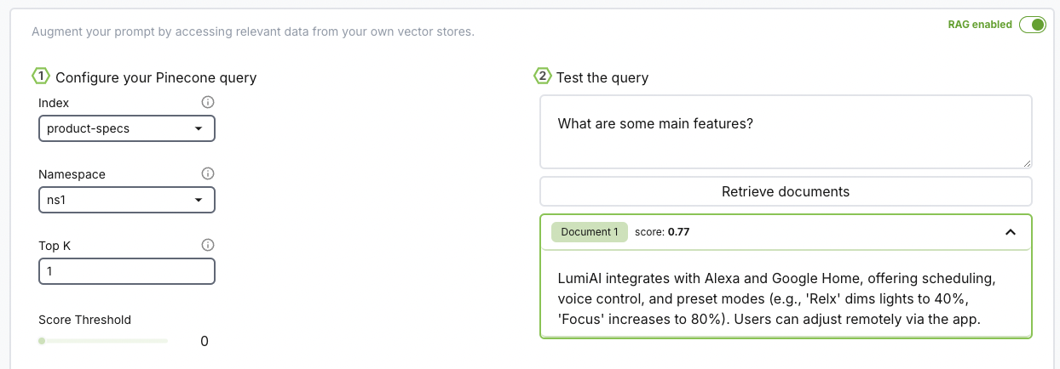Click the Retrieve documents button
The height and width of the screenshot is (369, 1060).
pos(786,191)
